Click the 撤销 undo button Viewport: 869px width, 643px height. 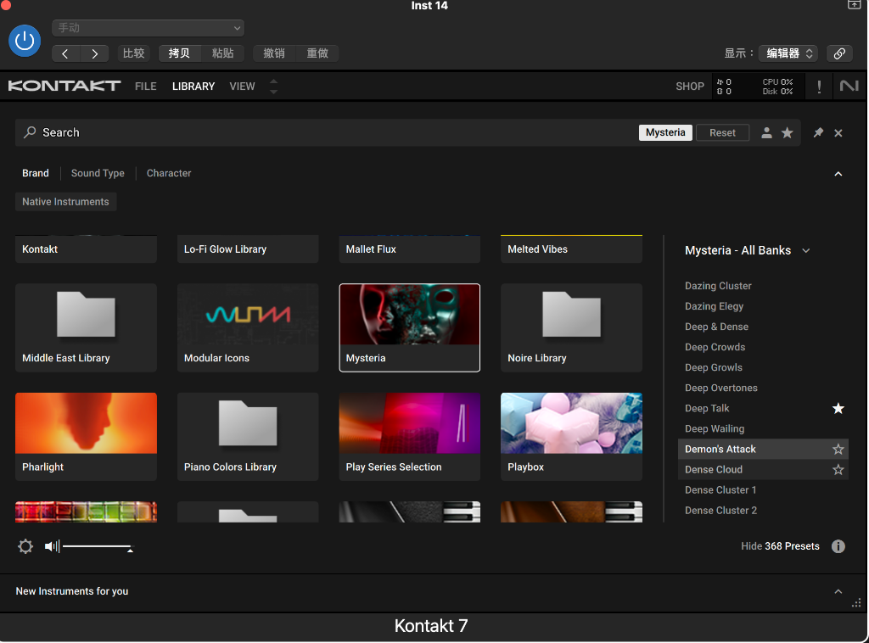coord(274,53)
